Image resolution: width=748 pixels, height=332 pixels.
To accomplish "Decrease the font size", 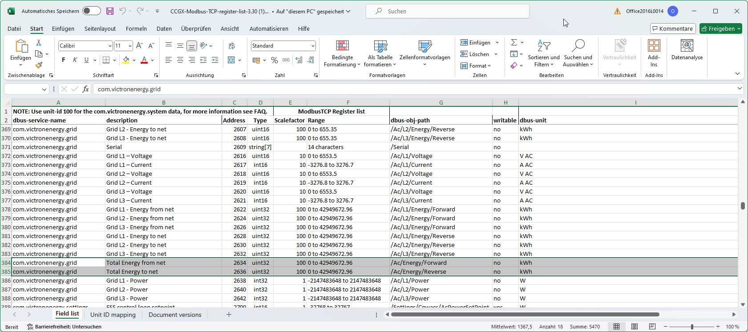I will (151, 45).
